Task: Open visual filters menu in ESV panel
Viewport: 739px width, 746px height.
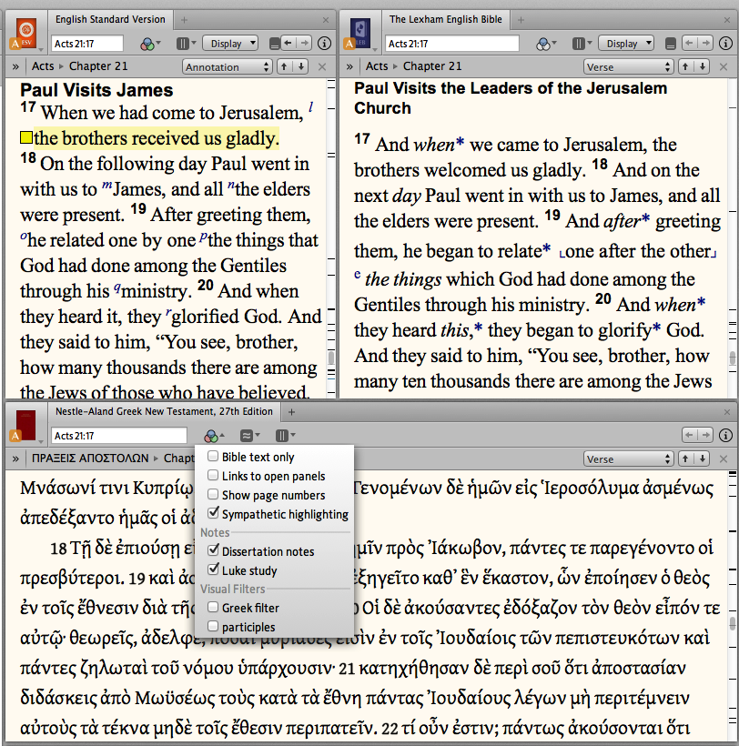Action: [150, 44]
